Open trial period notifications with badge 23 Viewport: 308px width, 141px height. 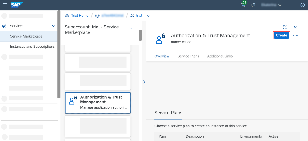click(x=243, y=5)
